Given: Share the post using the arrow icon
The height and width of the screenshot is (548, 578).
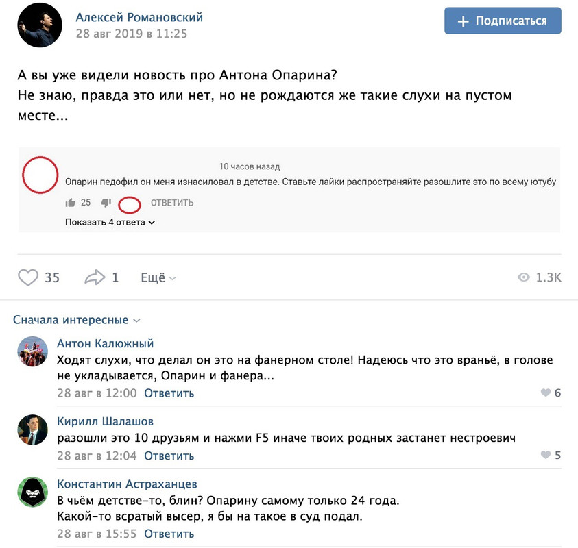Looking at the screenshot, I should point(95,277).
